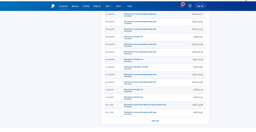Click the amount -EUR 8.60
This screenshot has width=256, height=132.
(198, 113)
